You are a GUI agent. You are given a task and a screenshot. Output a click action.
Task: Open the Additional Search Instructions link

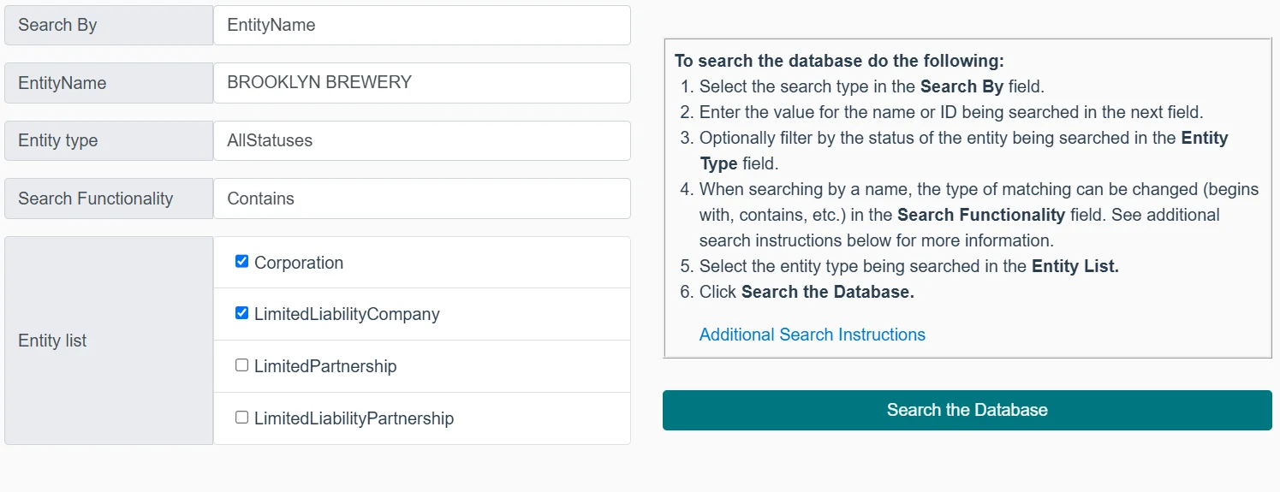pyautogui.click(x=813, y=335)
